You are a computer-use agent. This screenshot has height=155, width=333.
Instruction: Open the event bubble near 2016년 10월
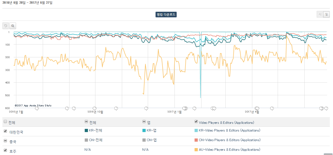point(96,108)
